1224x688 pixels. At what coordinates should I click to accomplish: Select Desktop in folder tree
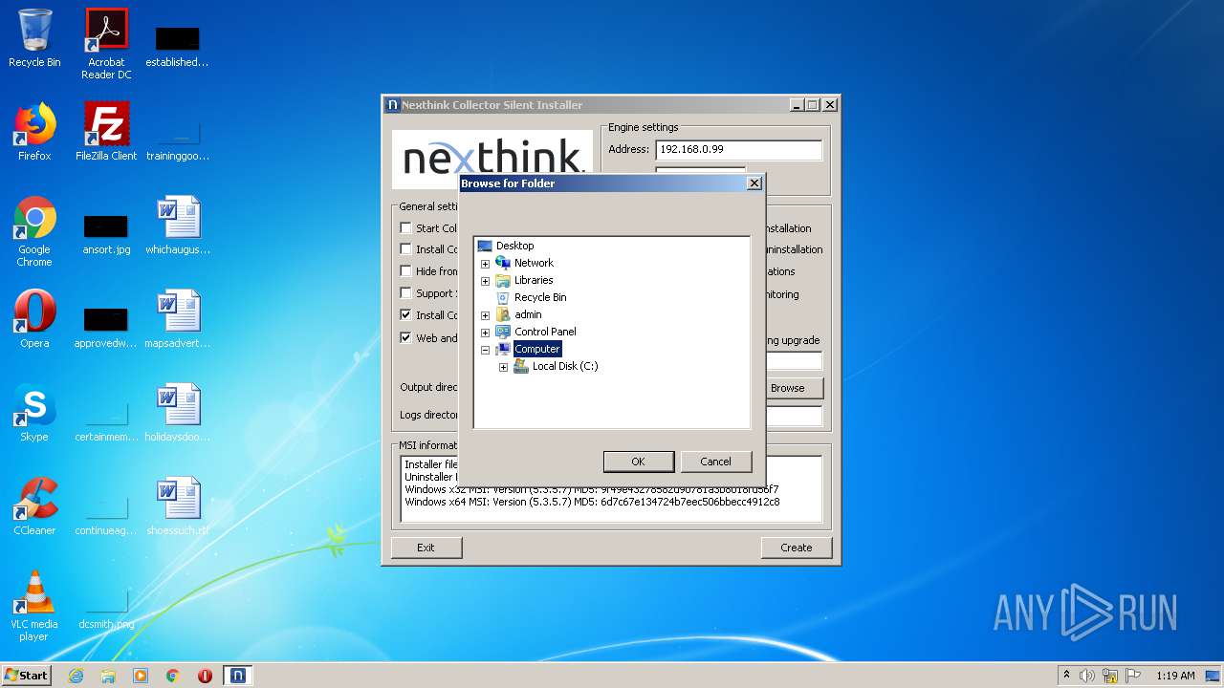514,246
